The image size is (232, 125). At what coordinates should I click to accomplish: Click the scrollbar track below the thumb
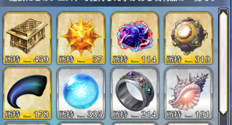tap(223, 120)
